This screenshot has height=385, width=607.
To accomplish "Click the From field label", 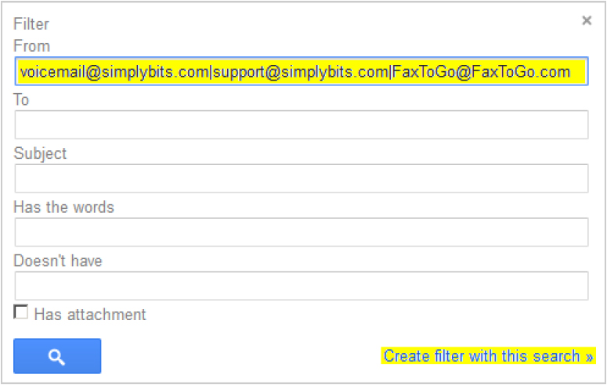I will [x=32, y=46].
